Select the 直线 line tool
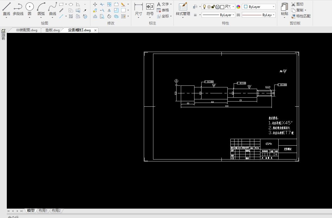The image size is (332, 218). click(x=7, y=9)
